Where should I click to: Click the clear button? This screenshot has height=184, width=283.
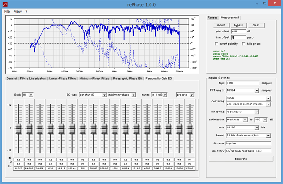click(x=256, y=25)
